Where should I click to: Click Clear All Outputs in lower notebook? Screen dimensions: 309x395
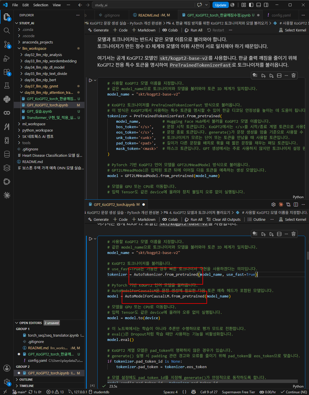pos(223,219)
